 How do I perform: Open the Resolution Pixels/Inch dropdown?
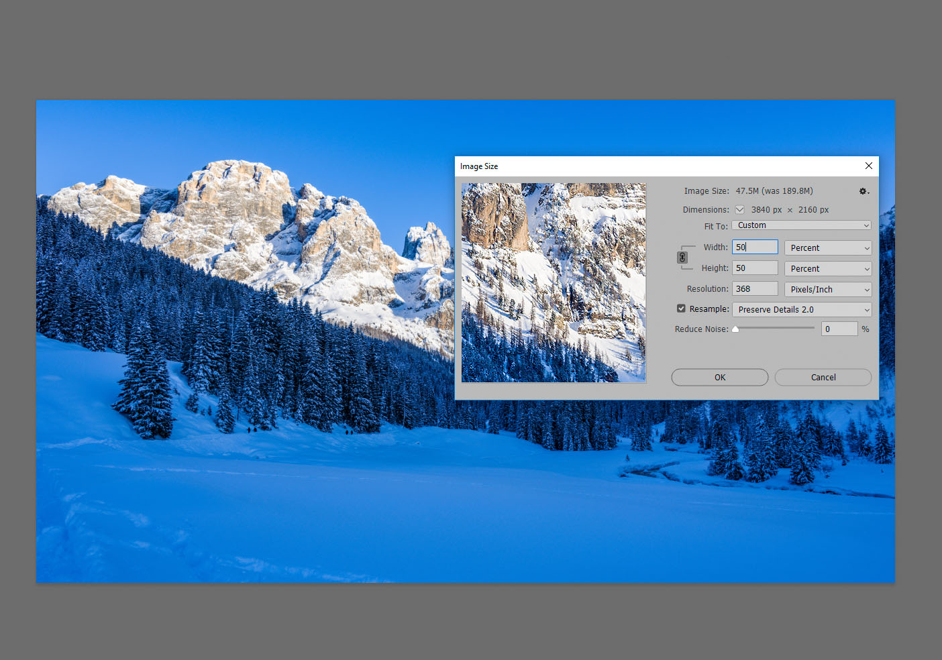pyautogui.click(x=828, y=289)
